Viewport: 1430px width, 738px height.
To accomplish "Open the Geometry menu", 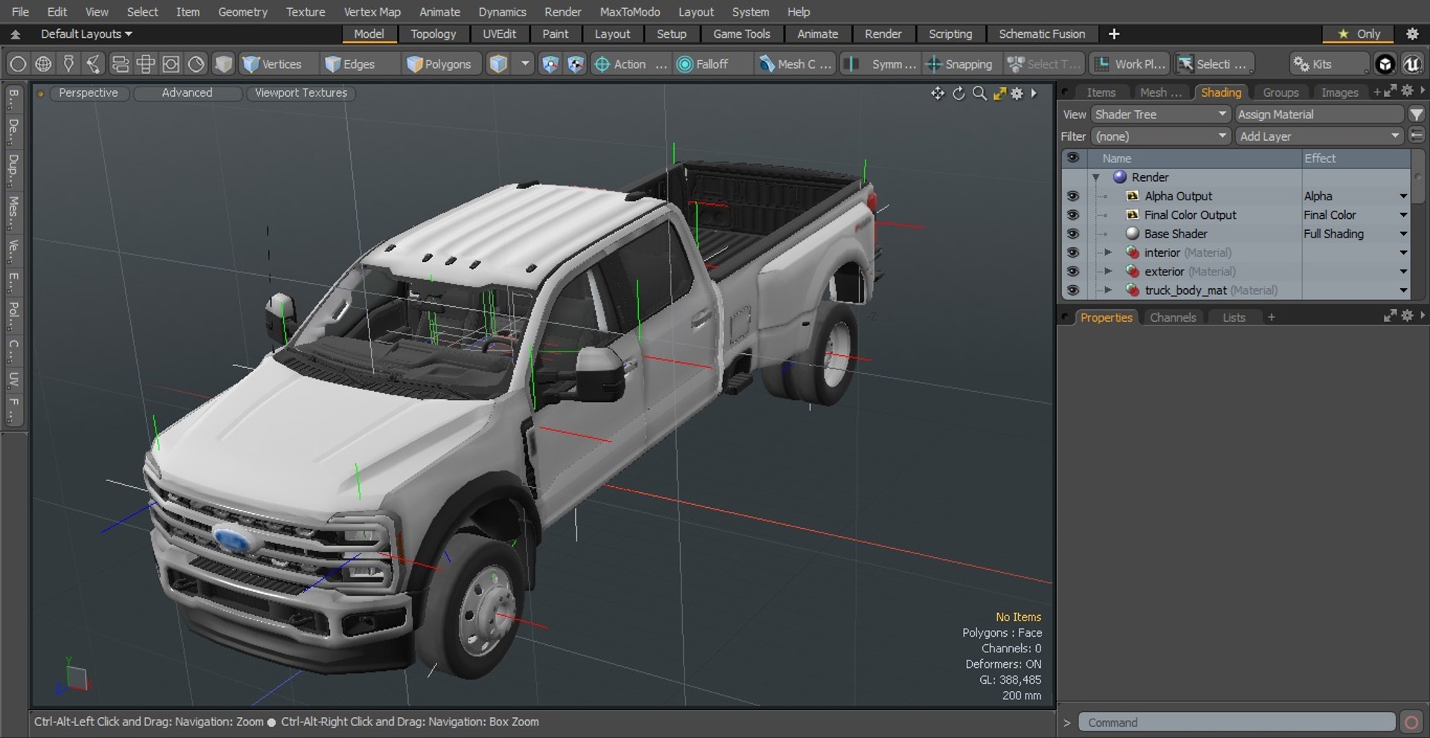I will click(242, 12).
